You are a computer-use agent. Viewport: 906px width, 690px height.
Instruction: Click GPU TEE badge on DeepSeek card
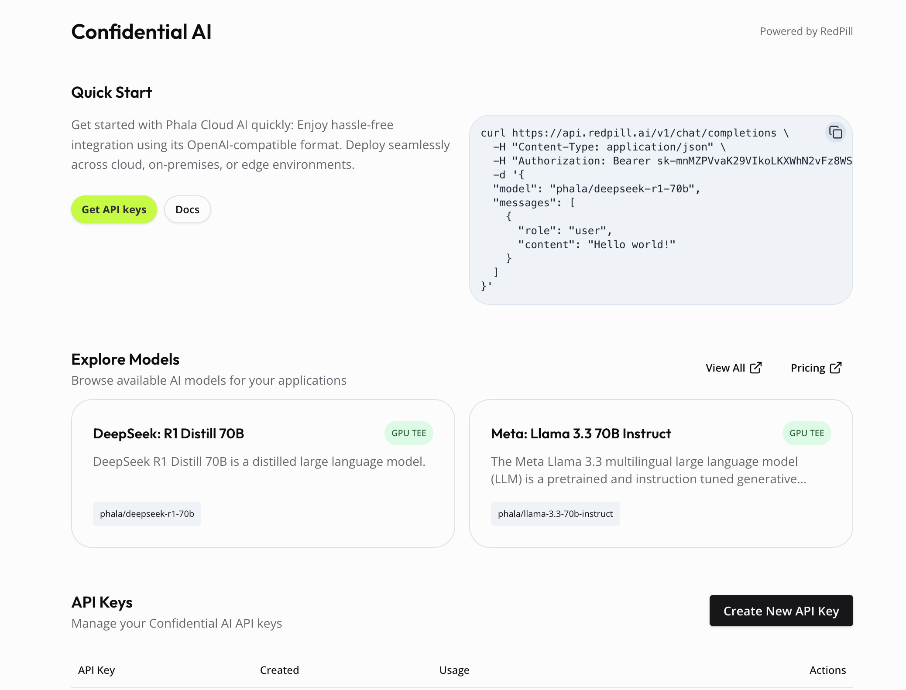(x=408, y=433)
